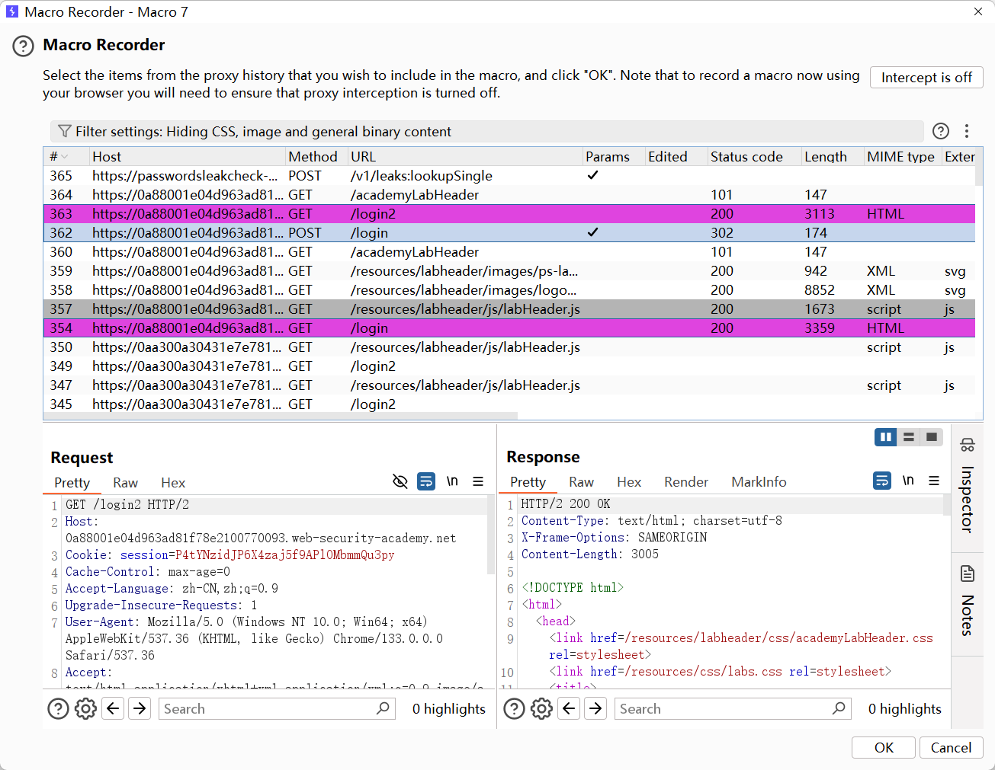This screenshot has width=995, height=770.
Task: Toggle hidden items eye icon in Request
Action: (x=400, y=481)
